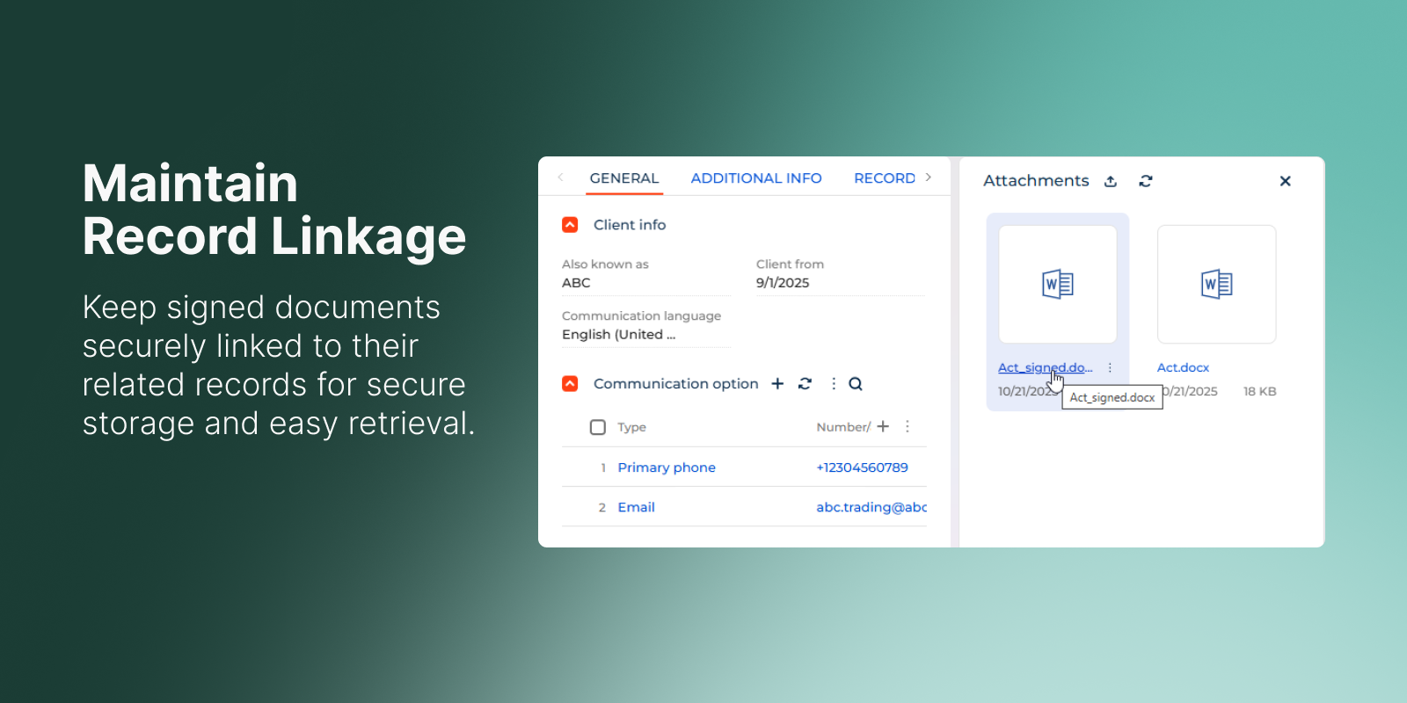Open the Act.docx file link
This screenshot has height=703, width=1407.
point(1183,368)
